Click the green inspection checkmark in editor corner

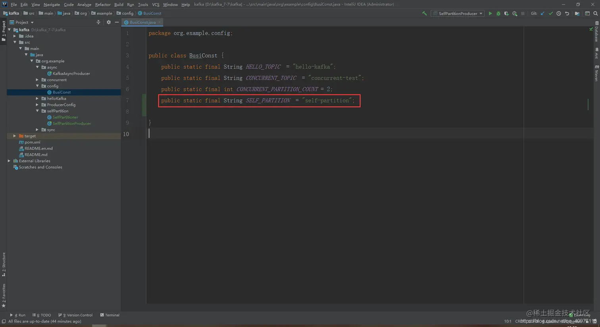tap(591, 29)
